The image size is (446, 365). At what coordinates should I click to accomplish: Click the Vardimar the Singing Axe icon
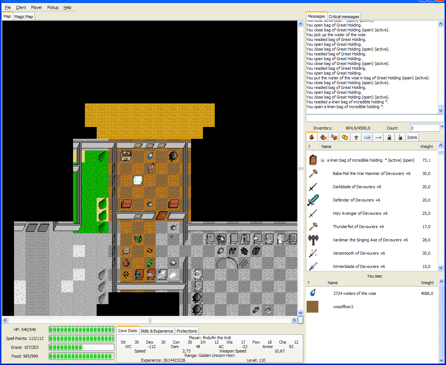(x=313, y=240)
